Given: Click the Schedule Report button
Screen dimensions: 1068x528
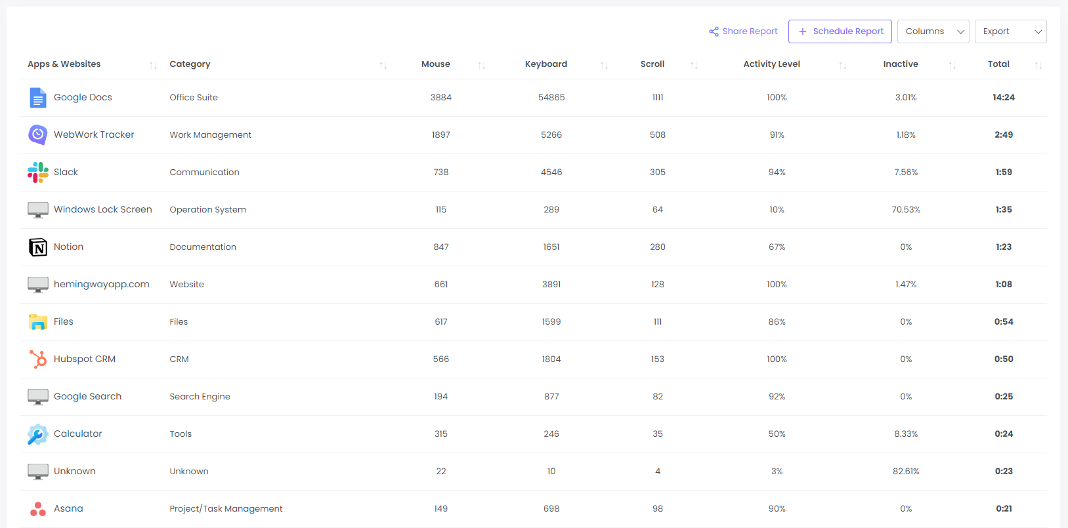Looking at the screenshot, I should pyautogui.click(x=840, y=31).
